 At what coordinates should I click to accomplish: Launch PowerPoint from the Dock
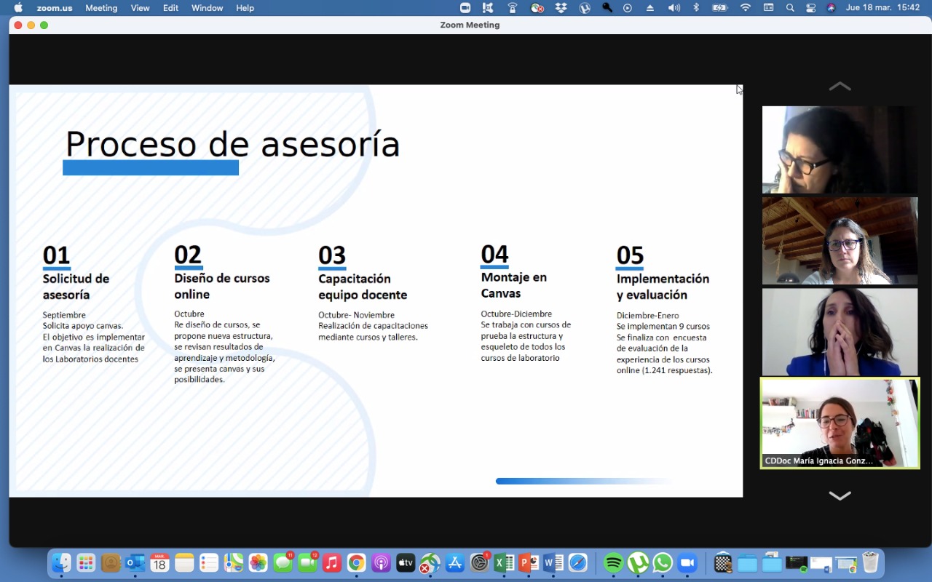(x=529, y=563)
